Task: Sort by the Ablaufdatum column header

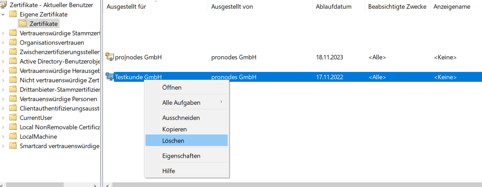Action: point(333,7)
